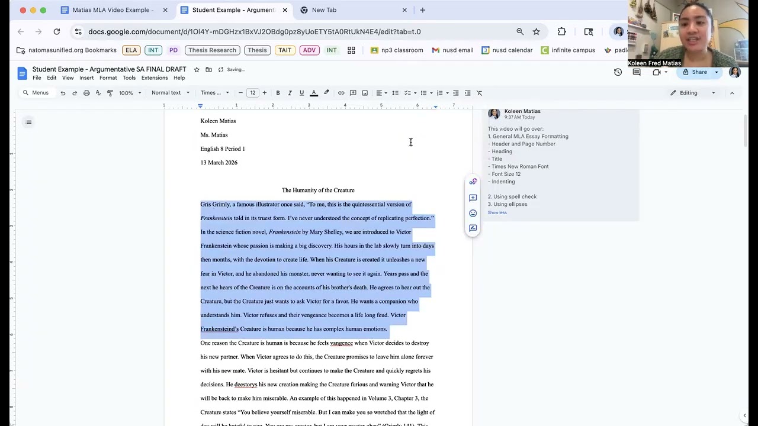Image resolution: width=758 pixels, height=426 pixels.
Task: Insert a link using toolbar icon
Action: pyautogui.click(x=341, y=93)
